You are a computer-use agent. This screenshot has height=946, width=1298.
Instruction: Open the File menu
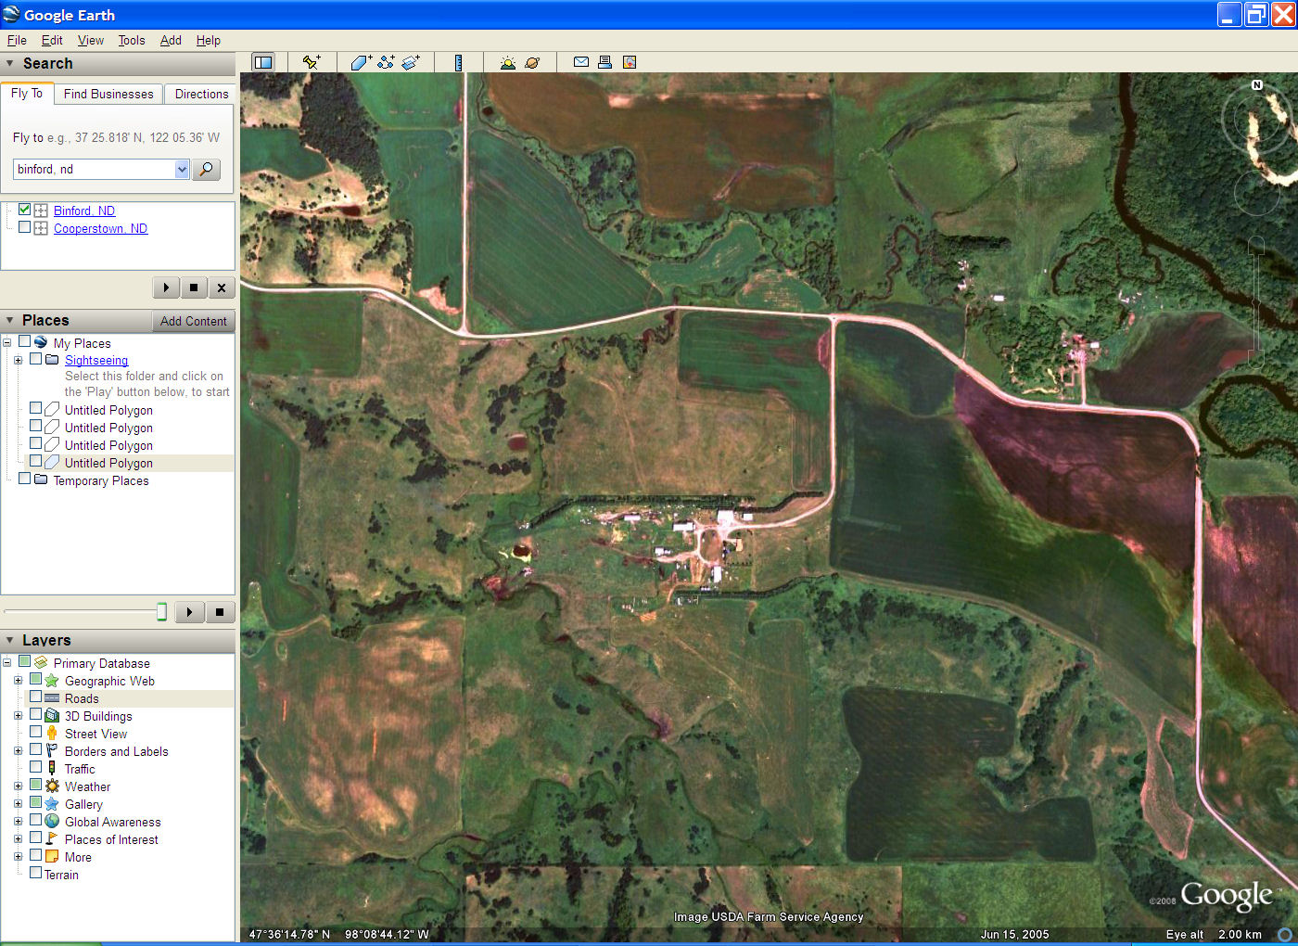click(17, 40)
